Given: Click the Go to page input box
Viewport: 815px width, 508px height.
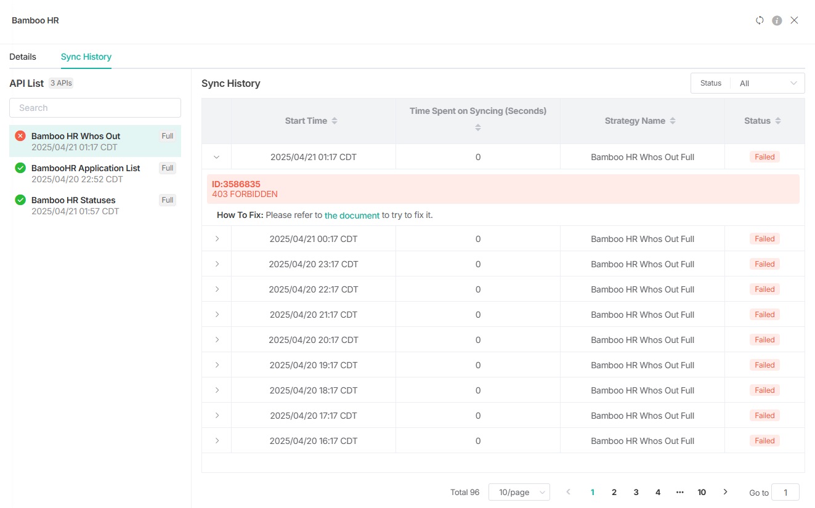Looking at the screenshot, I should click(785, 492).
